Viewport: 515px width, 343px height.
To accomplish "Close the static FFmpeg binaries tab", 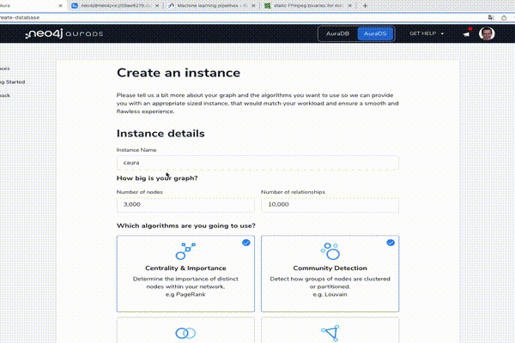I will coord(350,6).
